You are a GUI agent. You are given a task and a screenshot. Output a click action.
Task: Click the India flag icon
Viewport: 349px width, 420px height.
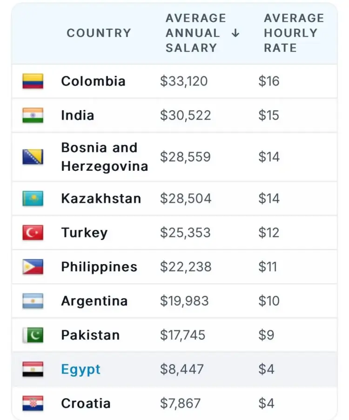click(x=33, y=115)
